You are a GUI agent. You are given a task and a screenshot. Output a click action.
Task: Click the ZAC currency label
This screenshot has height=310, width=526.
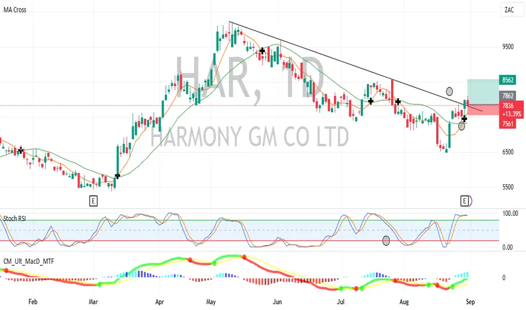509,10
